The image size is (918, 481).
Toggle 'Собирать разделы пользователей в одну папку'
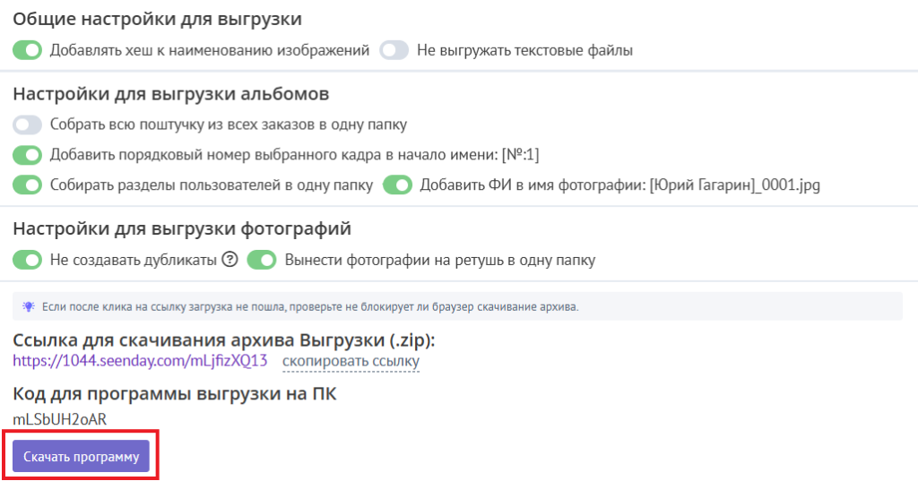pos(28,185)
